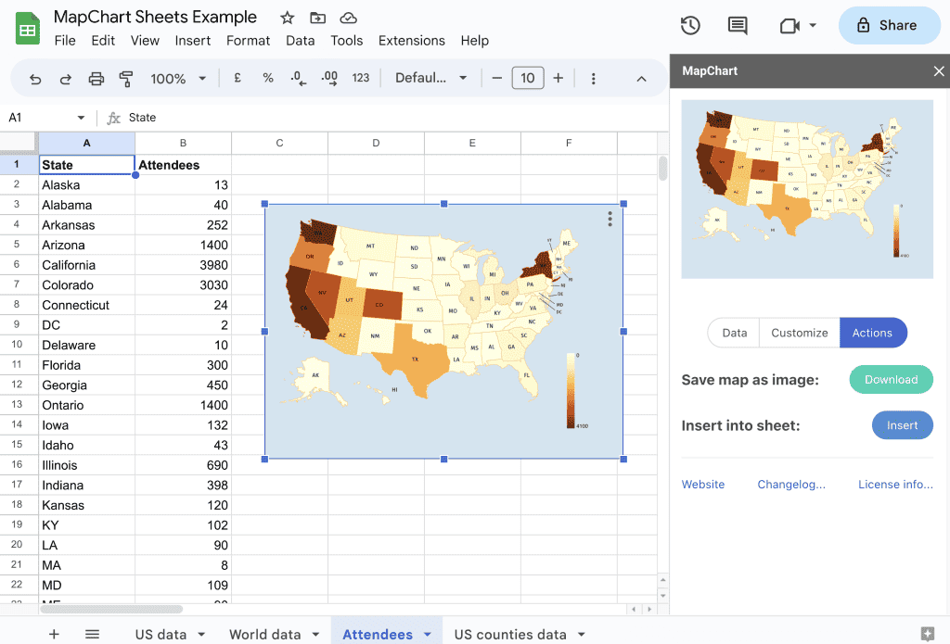950x644 pixels.
Task: Undo the last action
Action: coord(35,79)
